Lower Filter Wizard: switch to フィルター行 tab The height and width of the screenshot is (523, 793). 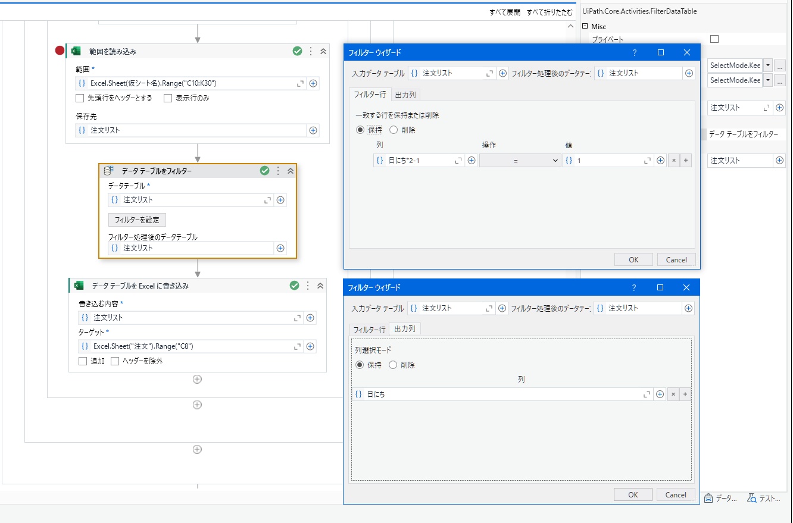pos(370,330)
